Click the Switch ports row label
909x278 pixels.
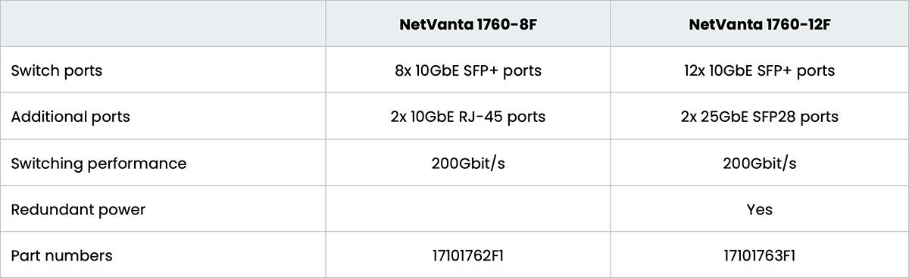click(x=57, y=70)
